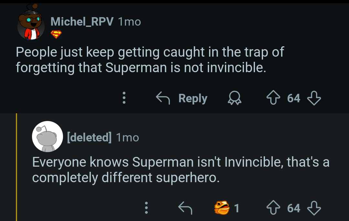Tap the comment text about Superman not invincible

pos(150,60)
